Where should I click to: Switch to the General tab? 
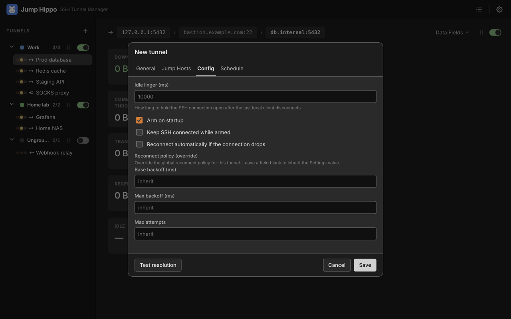(x=146, y=68)
